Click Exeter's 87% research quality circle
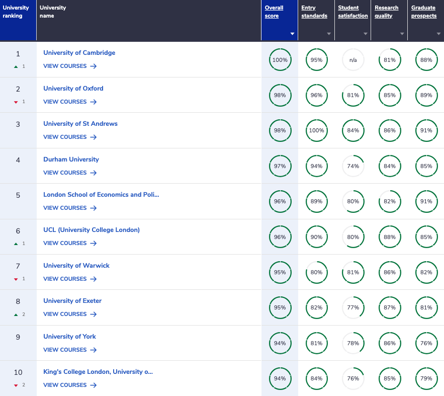 [390, 307]
